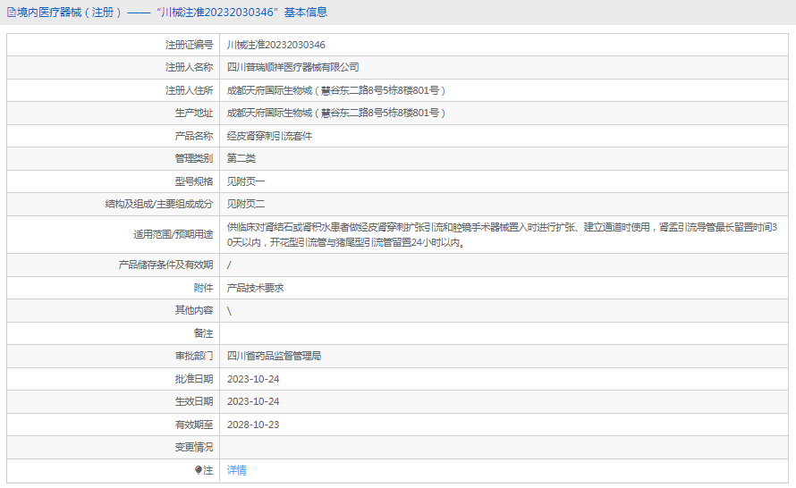Click the 2023-10-24 date in the 生效日期 row
The image size is (796, 488).
click(253, 401)
